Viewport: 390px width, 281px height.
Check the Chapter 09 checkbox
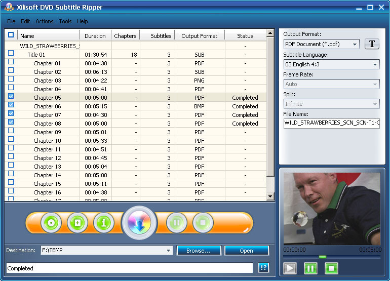coord(11,131)
